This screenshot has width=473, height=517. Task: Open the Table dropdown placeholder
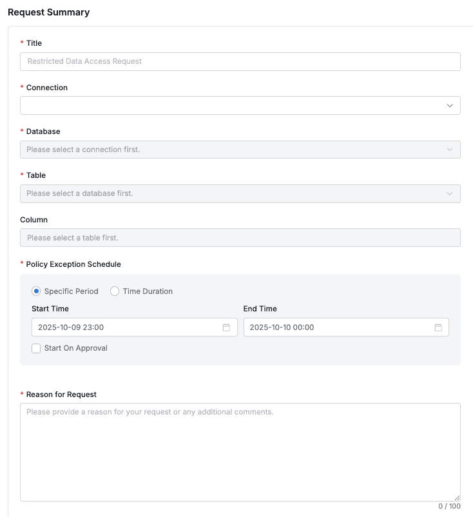(240, 193)
